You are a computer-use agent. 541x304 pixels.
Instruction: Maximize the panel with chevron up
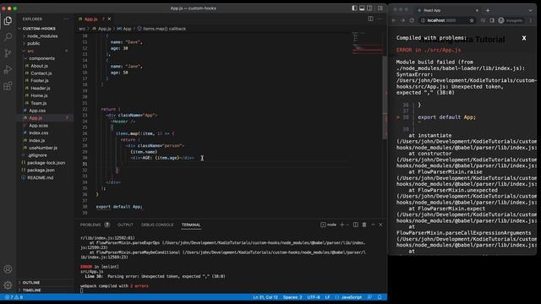(373, 225)
